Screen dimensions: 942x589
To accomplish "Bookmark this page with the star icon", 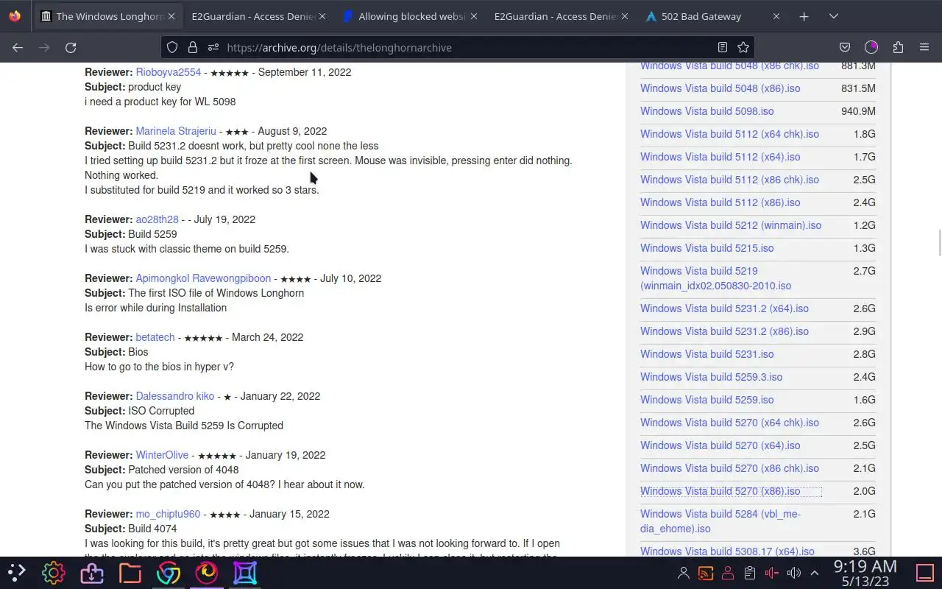I will tap(743, 47).
